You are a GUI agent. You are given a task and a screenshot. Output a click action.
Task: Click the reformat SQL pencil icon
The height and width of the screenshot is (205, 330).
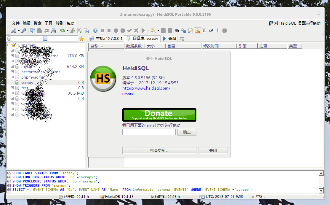[190, 31]
